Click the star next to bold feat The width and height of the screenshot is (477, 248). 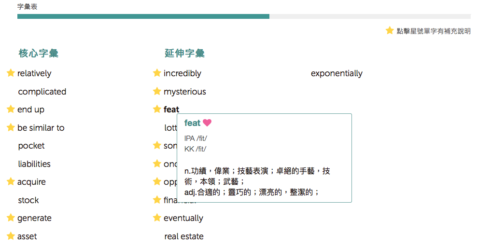(x=157, y=109)
